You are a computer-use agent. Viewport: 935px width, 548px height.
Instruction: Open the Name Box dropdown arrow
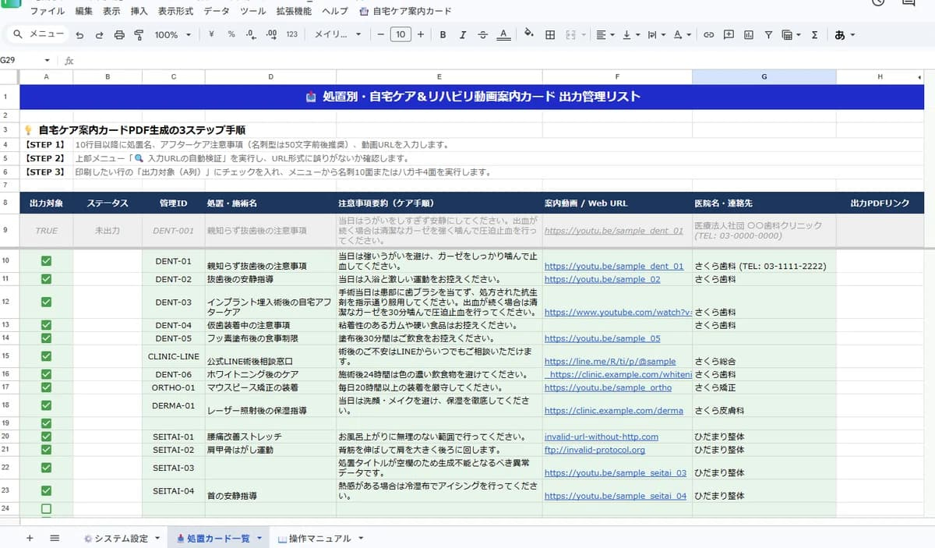(48, 60)
